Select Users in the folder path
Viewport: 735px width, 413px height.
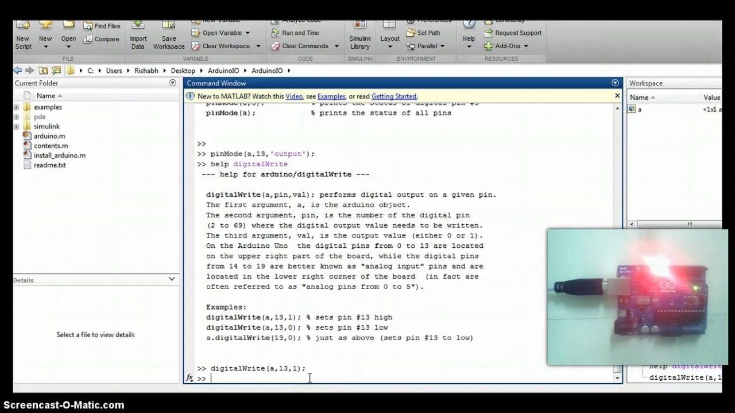pos(114,71)
